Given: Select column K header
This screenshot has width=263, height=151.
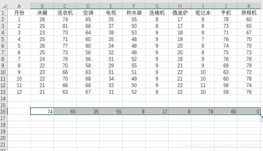Looking at the screenshot, I should 249,6.
